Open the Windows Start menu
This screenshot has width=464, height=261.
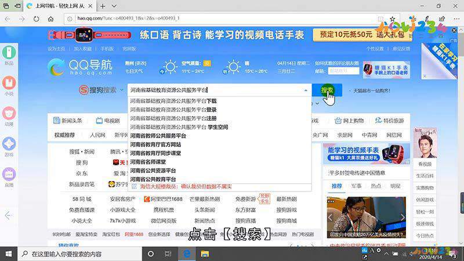coord(9,254)
